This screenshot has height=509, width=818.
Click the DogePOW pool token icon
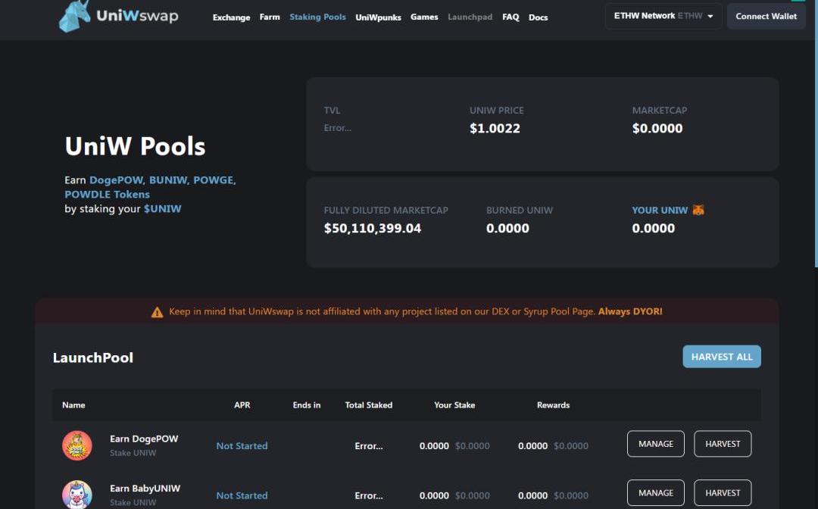(77, 445)
